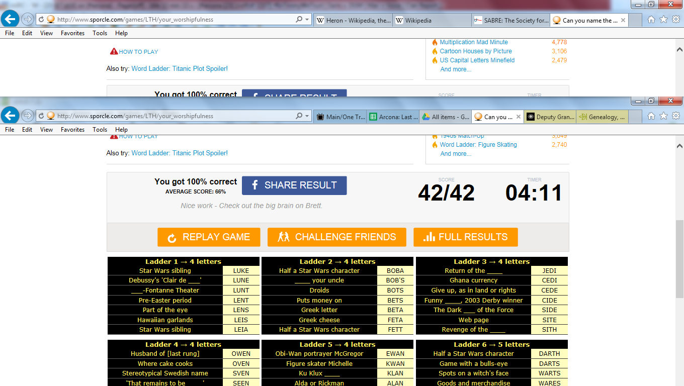Open the Edit menu in the background window

pos(27,33)
